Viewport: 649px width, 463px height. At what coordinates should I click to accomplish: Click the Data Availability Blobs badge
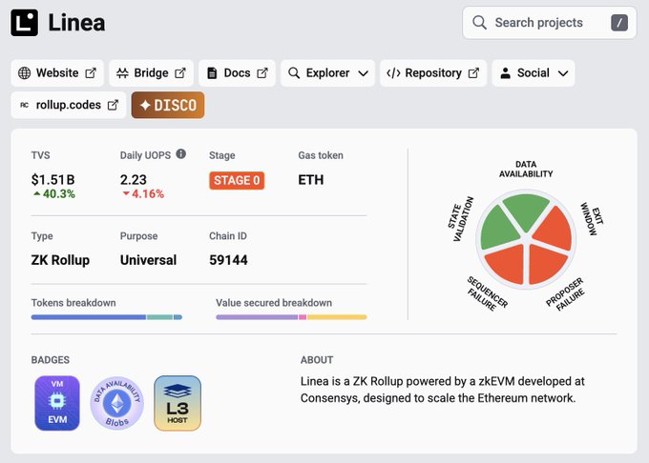tap(117, 403)
